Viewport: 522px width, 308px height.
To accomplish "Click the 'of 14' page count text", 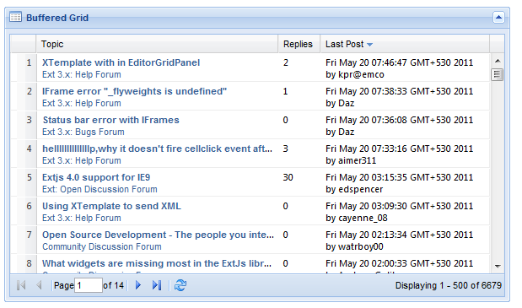I will tap(114, 285).
